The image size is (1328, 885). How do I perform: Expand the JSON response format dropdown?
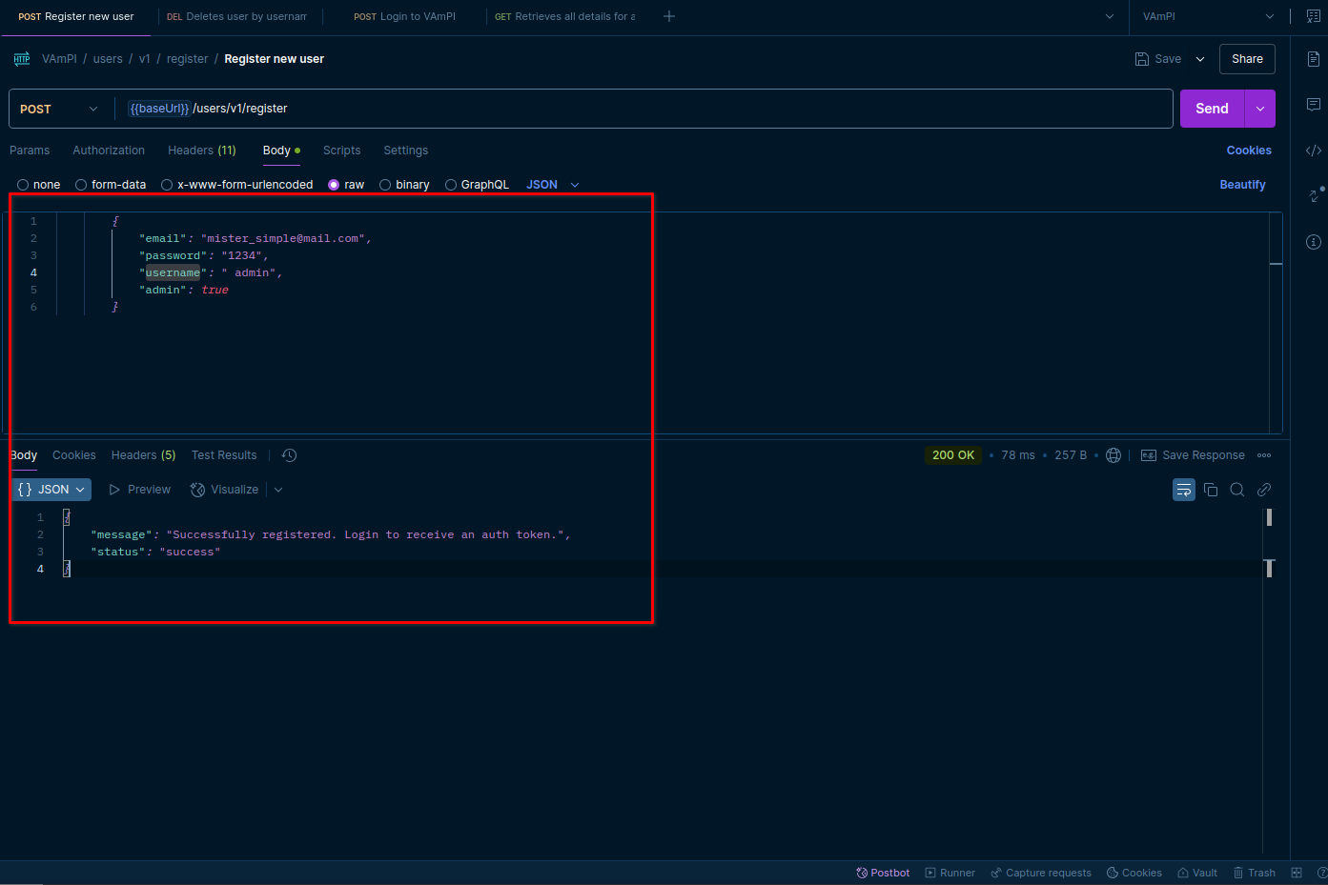point(52,490)
